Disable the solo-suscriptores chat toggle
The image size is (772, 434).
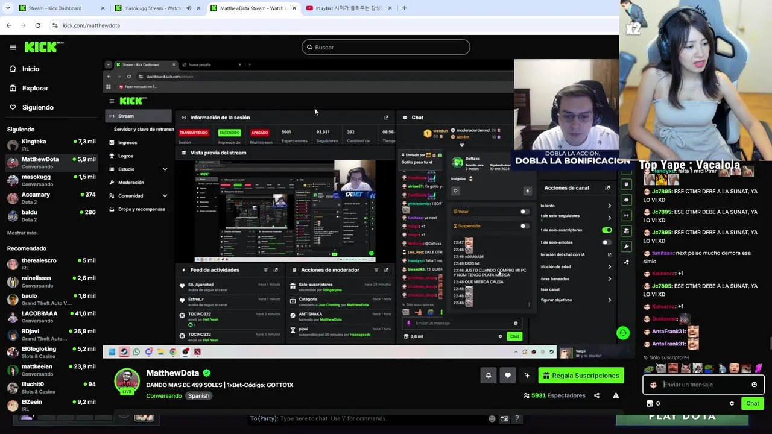click(x=607, y=230)
